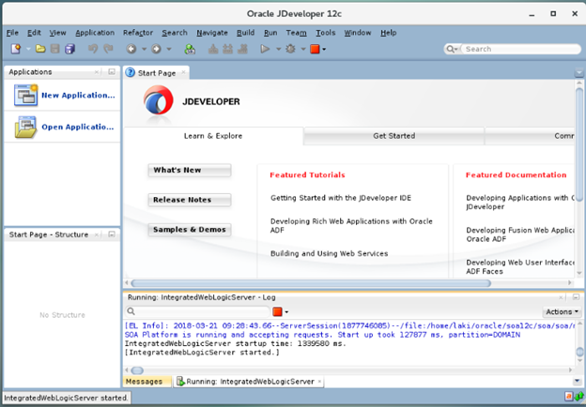The width and height of the screenshot is (586, 407).
Task: Open Building and Using Web Services tutorial
Action: click(329, 253)
